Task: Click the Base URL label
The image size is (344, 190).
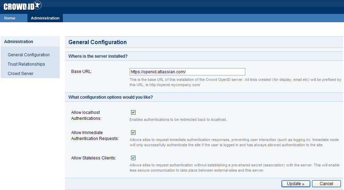Action: [82, 72]
